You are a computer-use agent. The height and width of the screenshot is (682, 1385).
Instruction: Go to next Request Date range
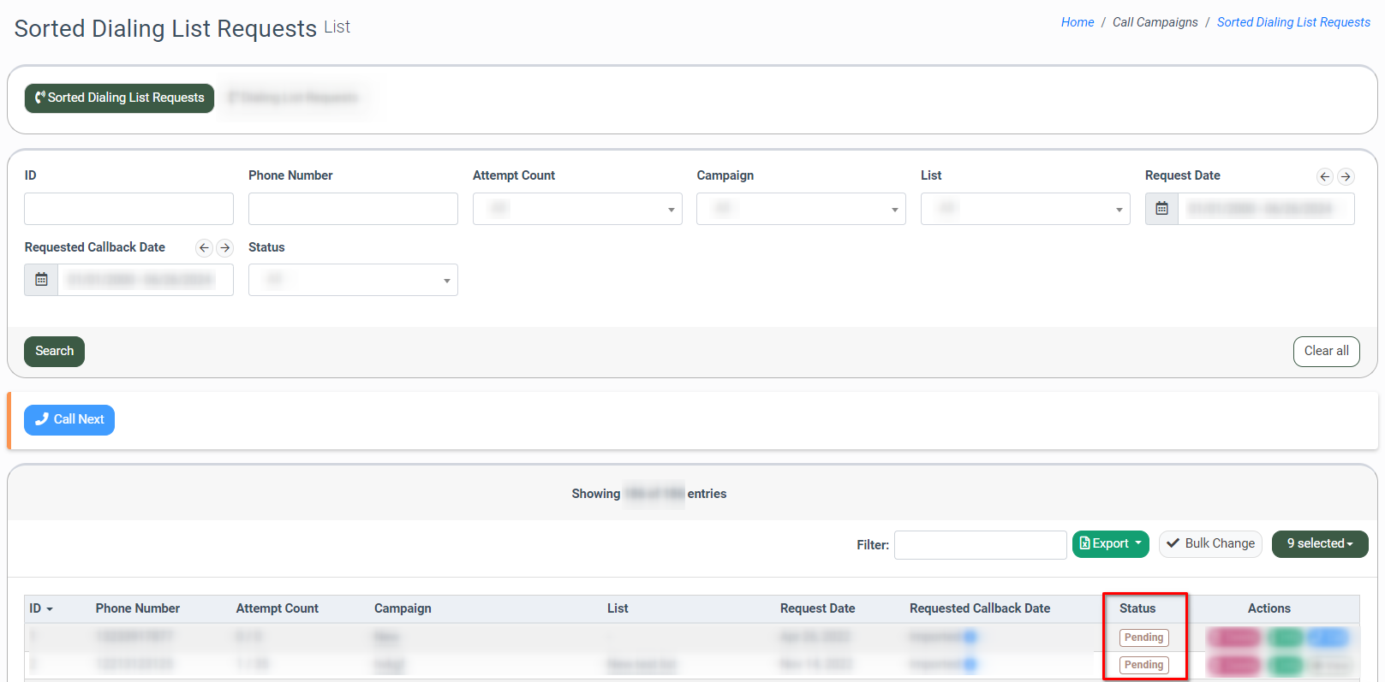(1346, 177)
